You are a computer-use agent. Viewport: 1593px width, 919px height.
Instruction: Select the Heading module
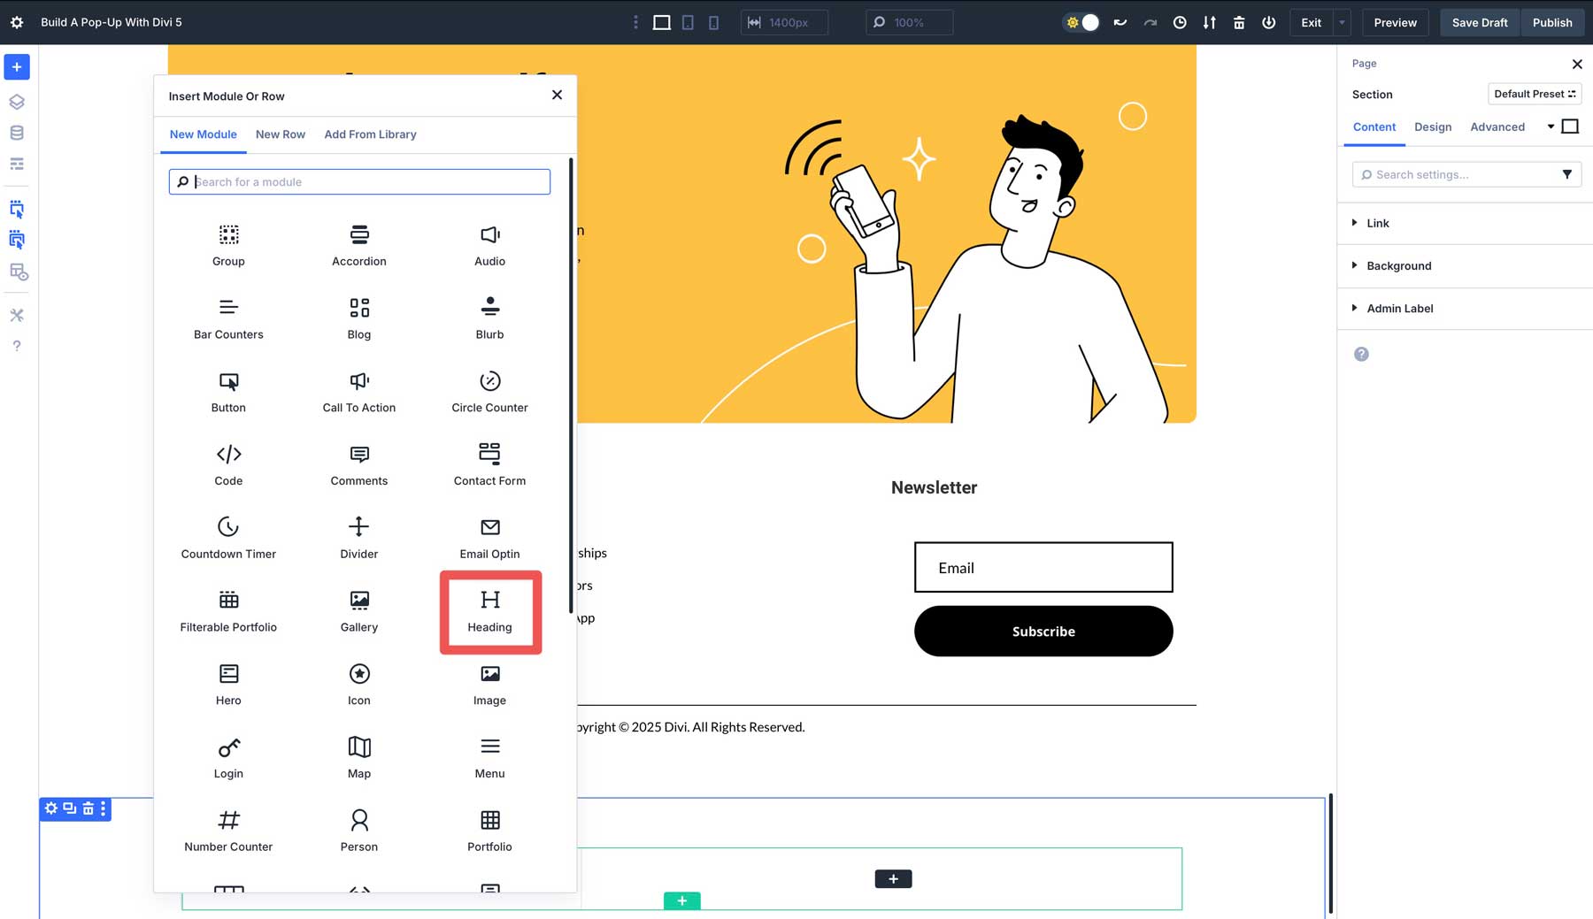pyautogui.click(x=489, y=611)
